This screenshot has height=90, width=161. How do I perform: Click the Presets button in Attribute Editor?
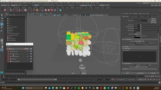point(153,20)
